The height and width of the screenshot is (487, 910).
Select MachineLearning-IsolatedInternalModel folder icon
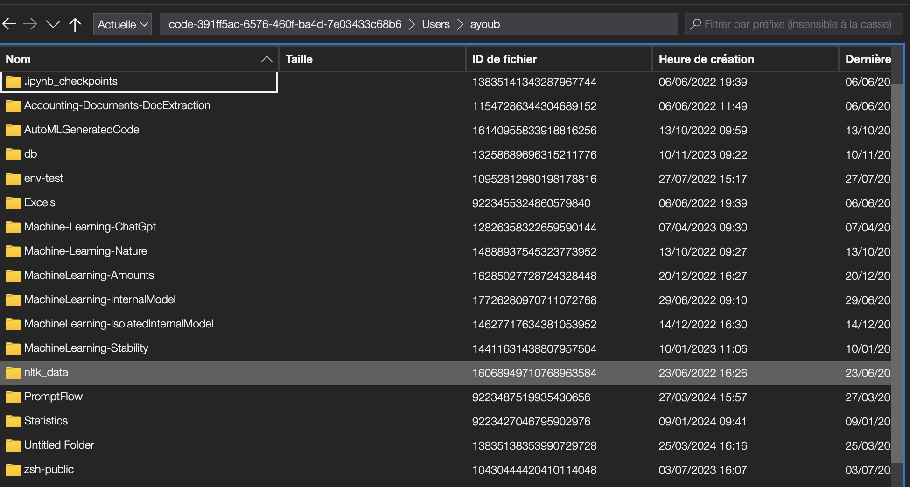[x=13, y=324]
